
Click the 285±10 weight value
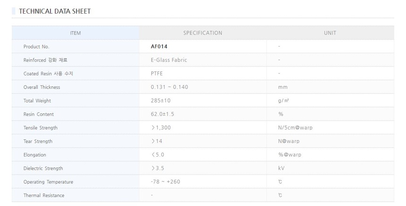pyautogui.click(x=162, y=101)
